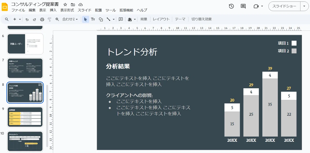
Task: Click the gray bar segment labeled 35
Action: [x=270, y=107]
